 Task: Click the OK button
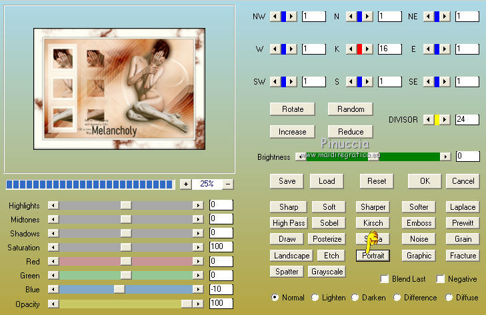(425, 181)
